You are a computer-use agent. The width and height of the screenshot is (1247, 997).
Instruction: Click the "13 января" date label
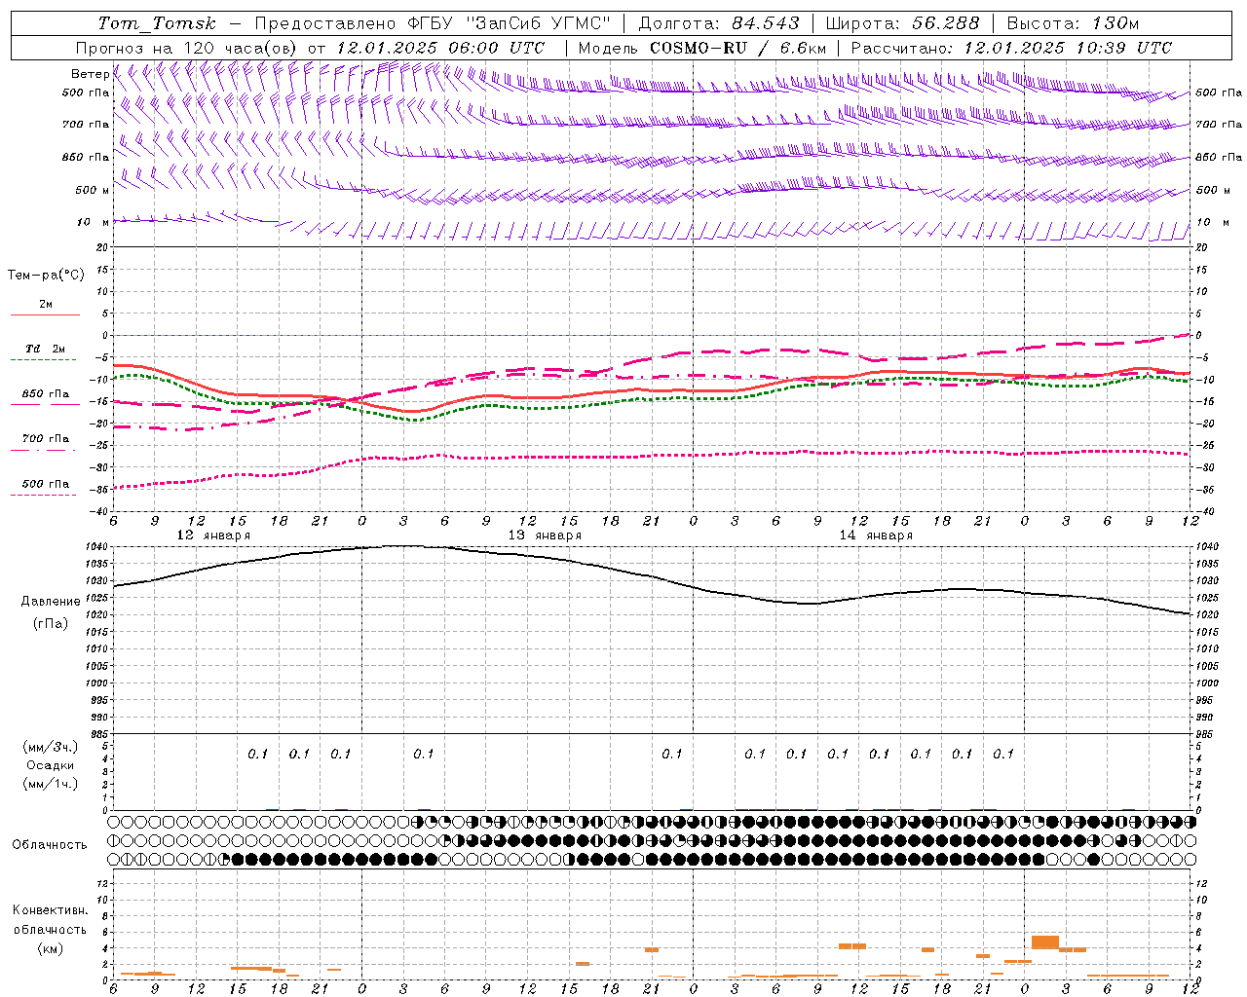545,535
